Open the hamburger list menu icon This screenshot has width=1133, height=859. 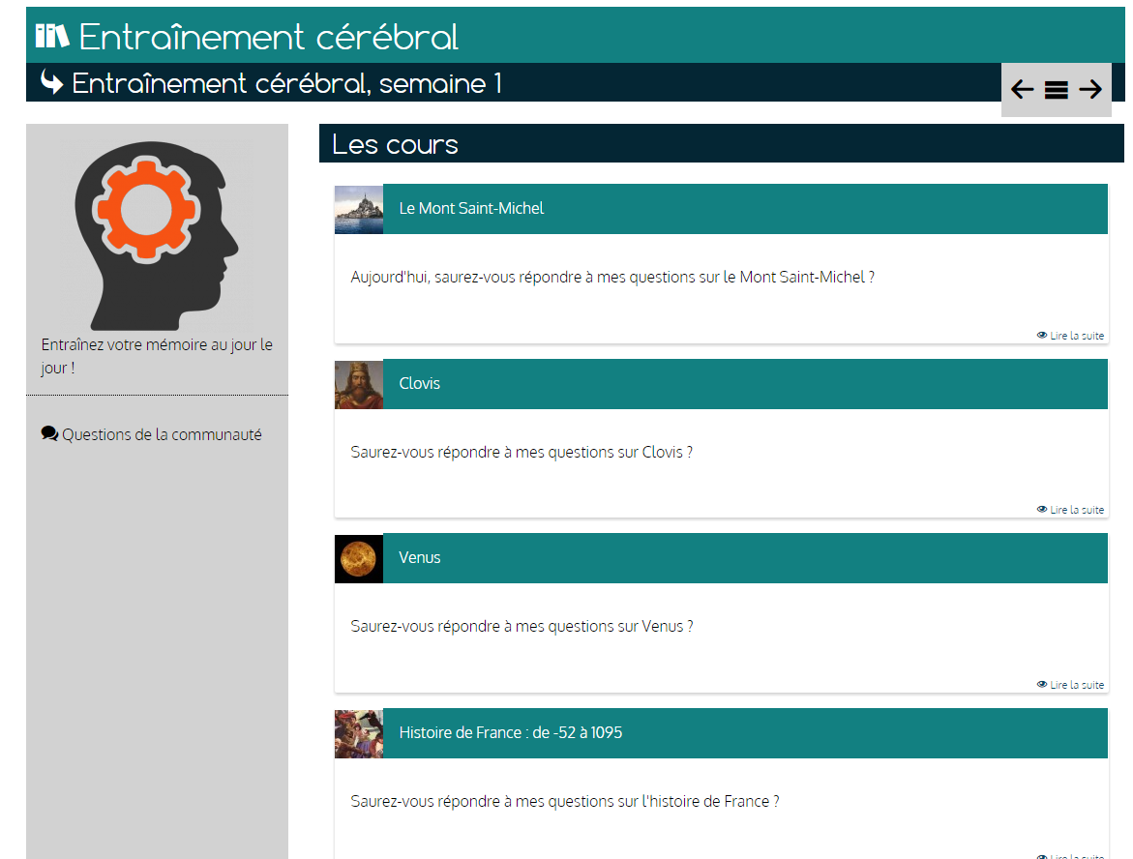(1056, 90)
